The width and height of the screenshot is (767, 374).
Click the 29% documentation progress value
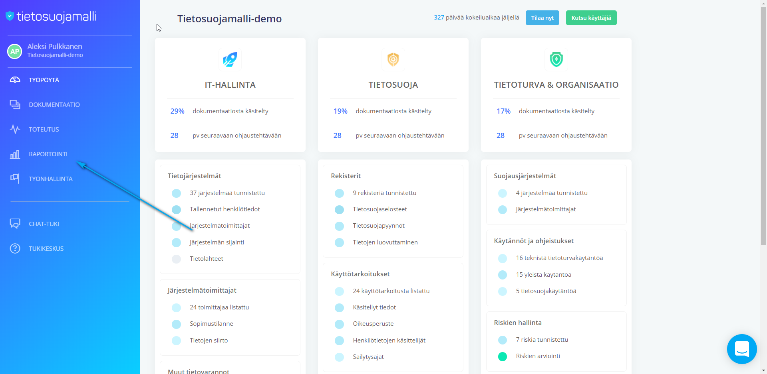pos(177,111)
